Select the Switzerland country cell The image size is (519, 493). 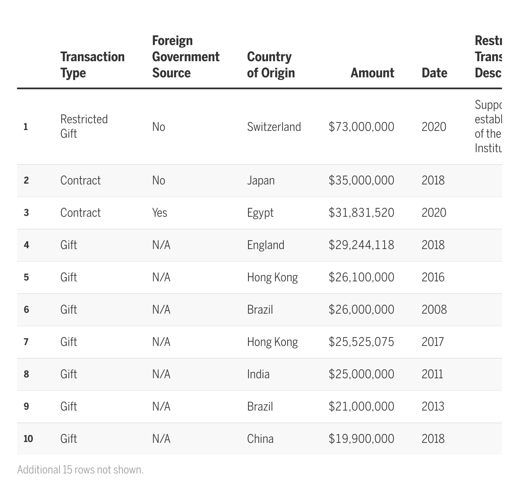(x=274, y=127)
